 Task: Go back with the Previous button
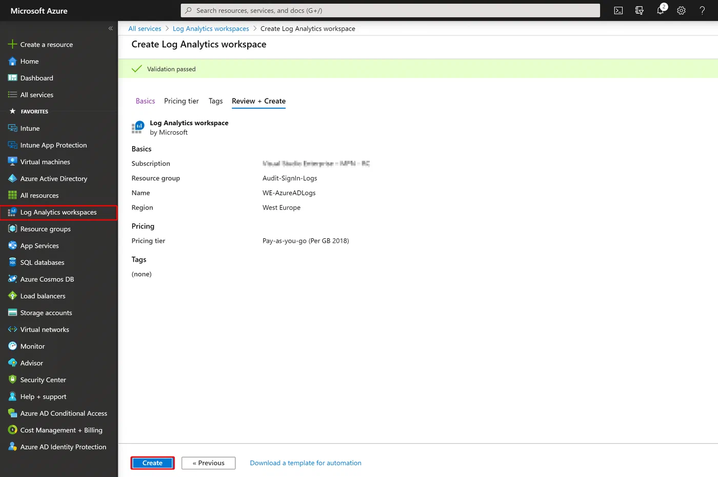(x=208, y=463)
